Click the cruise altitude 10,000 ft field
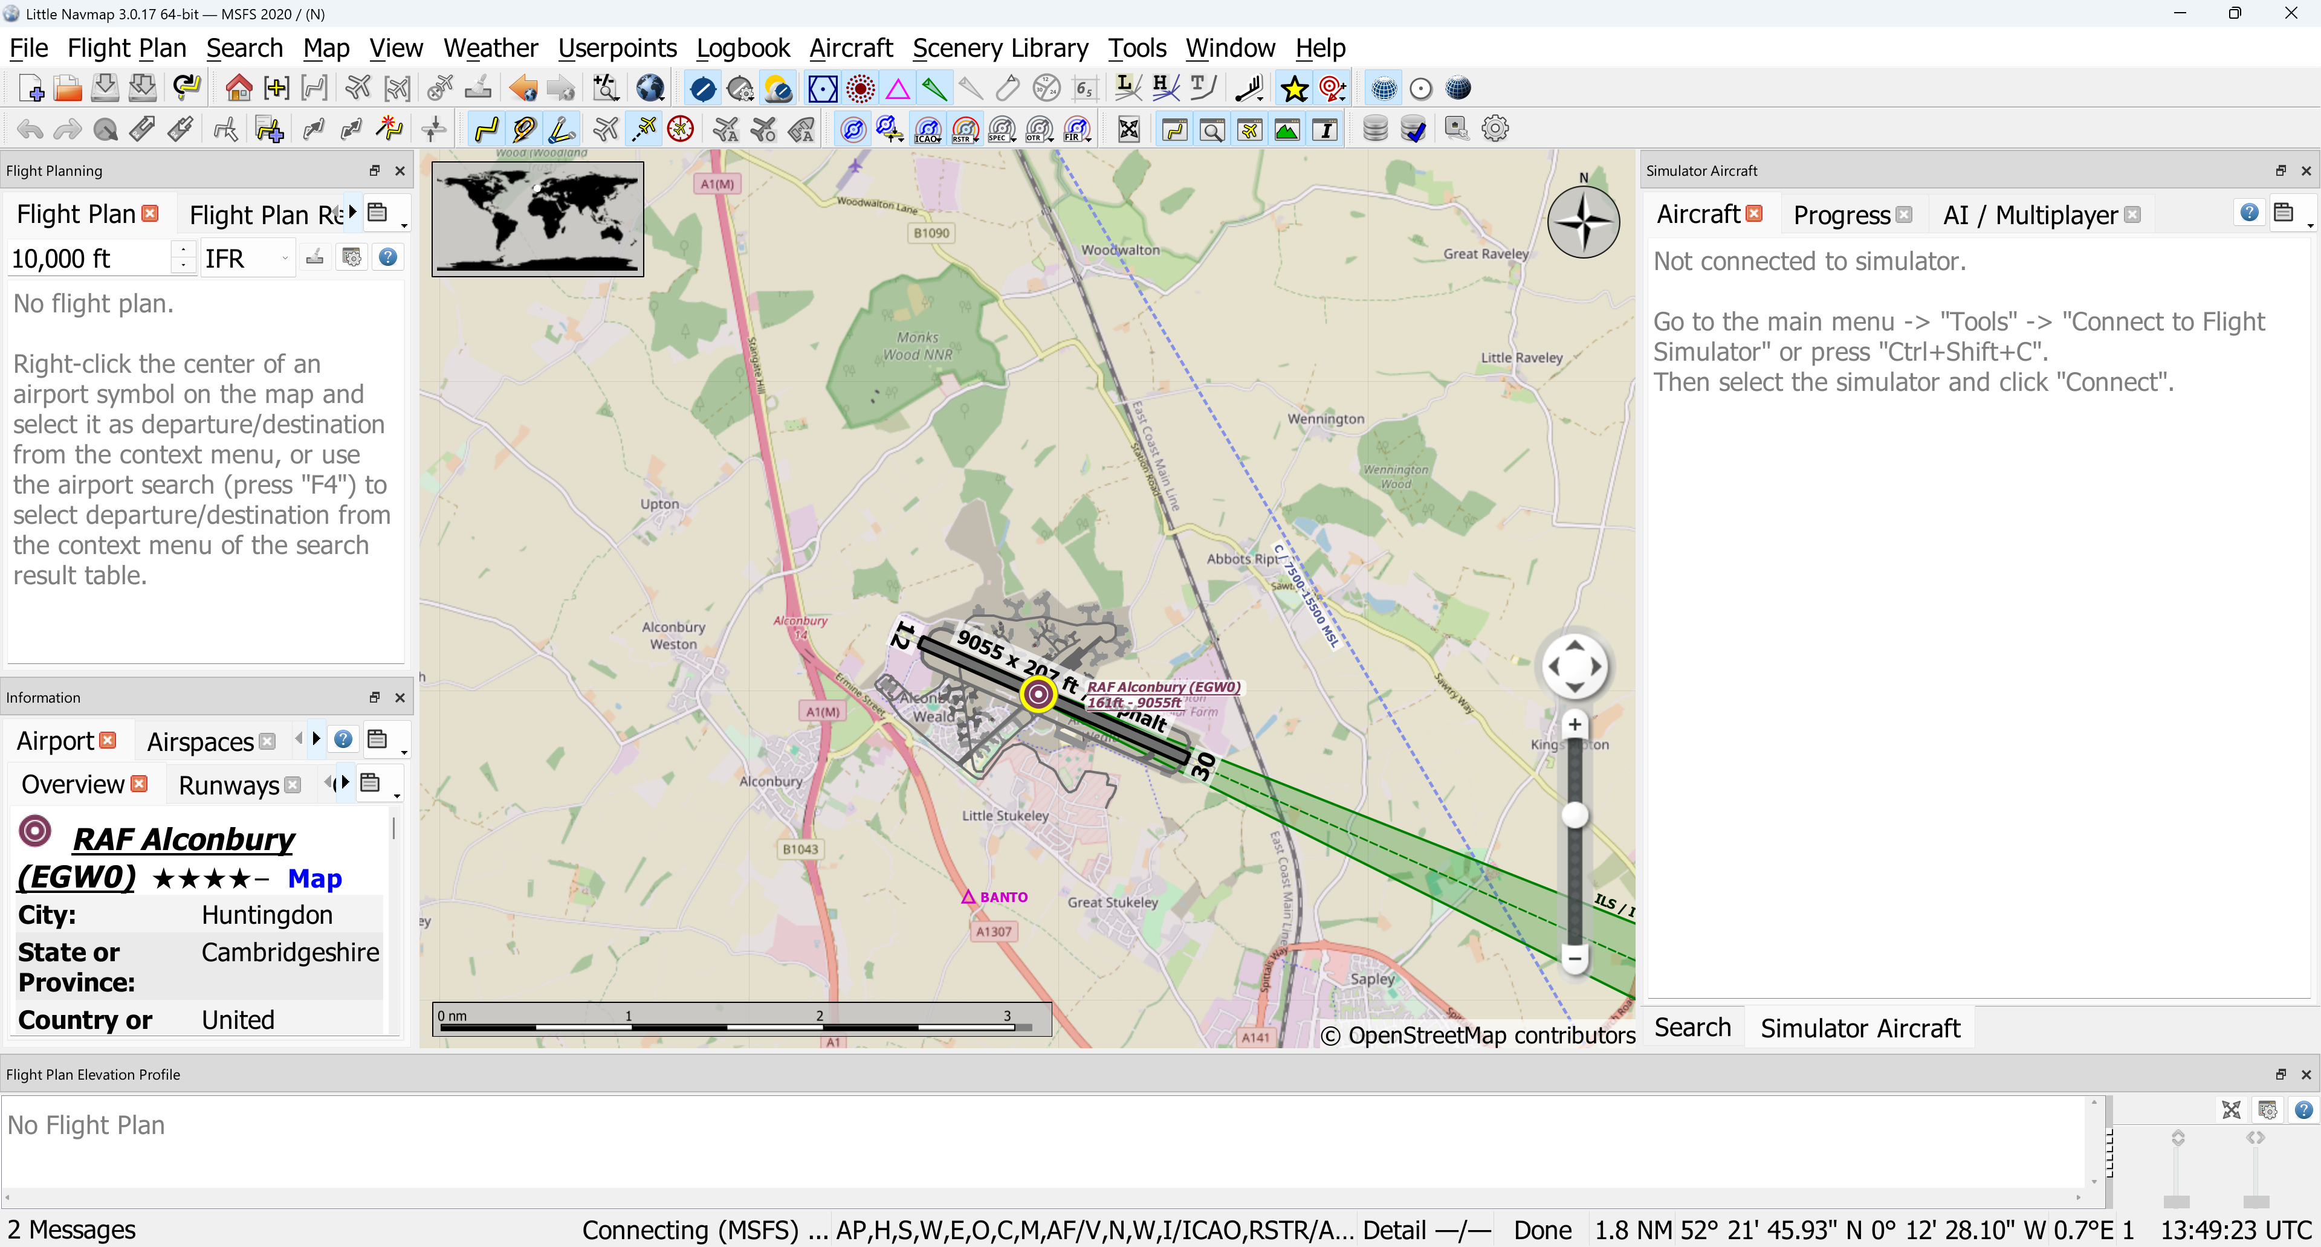 pos(90,259)
